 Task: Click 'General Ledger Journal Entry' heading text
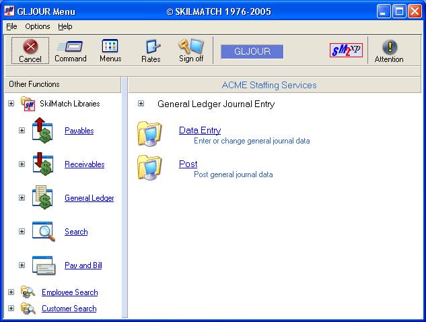(216, 104)
